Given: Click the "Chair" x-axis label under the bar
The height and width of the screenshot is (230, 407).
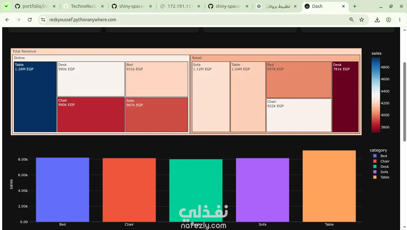Looking at the screenshot, I should point(129,224).
